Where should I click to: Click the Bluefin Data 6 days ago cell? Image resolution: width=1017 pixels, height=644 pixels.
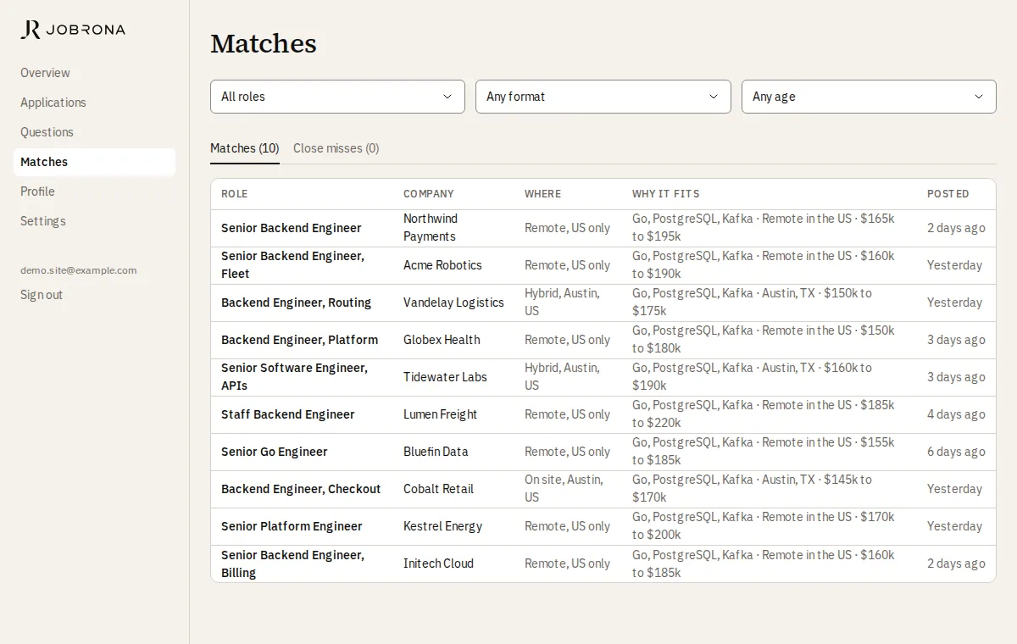(x=956, y=452)
